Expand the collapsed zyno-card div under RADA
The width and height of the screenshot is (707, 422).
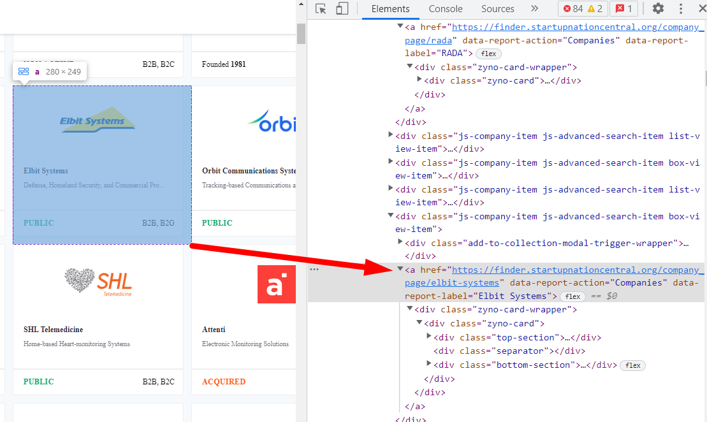(x=419, y=80)
